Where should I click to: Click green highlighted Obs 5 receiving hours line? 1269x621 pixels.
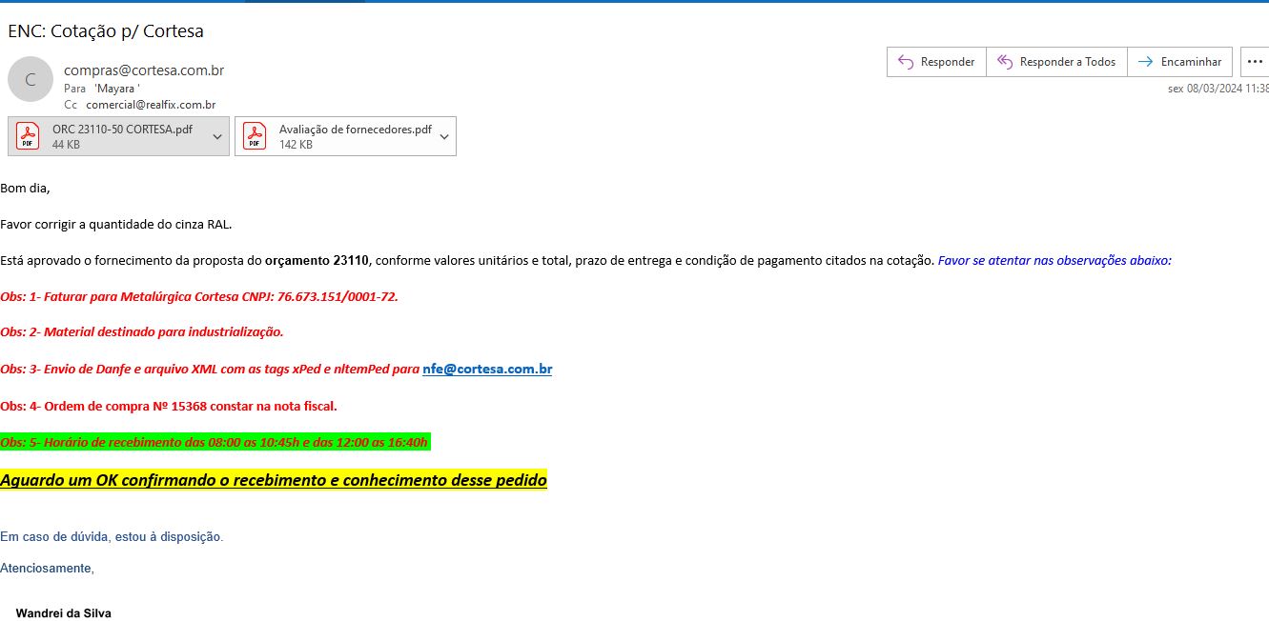click(215, 442)
